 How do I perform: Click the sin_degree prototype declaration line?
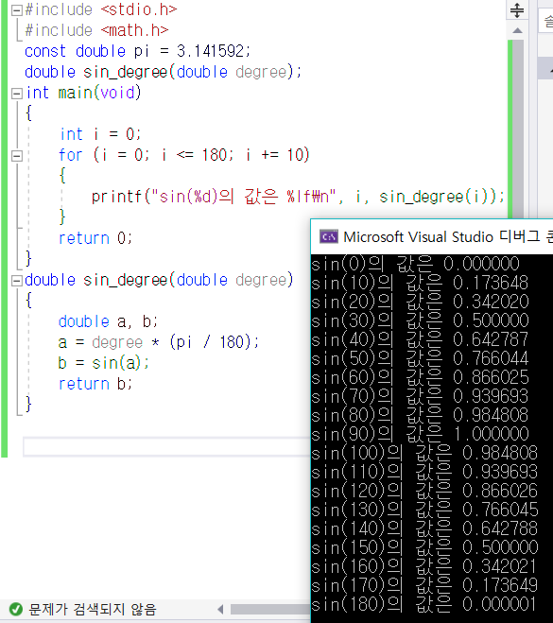point(163,72)
